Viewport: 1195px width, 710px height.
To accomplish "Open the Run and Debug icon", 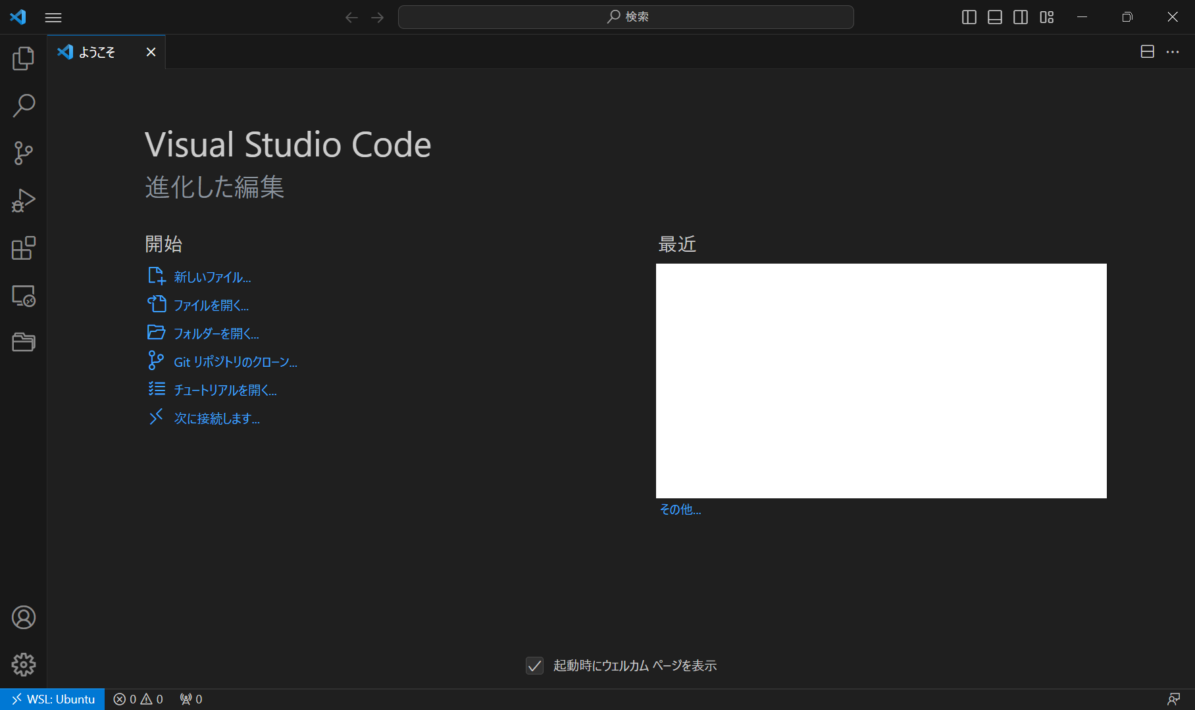I will point(24,200).
